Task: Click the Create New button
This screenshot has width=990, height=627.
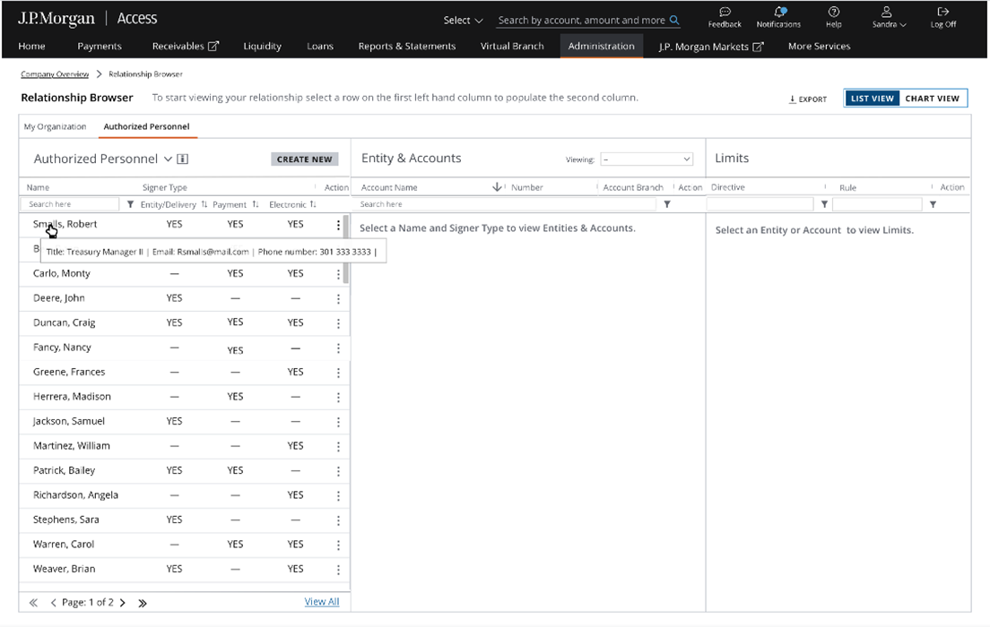Action: 304,159
